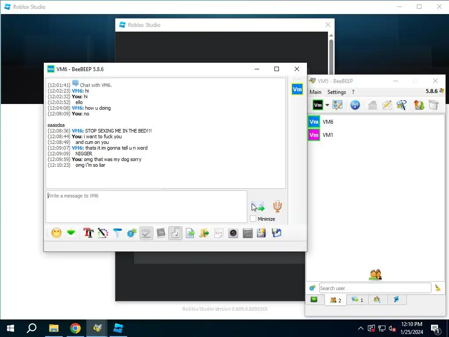Open the font color pencil tool
The image size is (449, 337).
[103, 233]
